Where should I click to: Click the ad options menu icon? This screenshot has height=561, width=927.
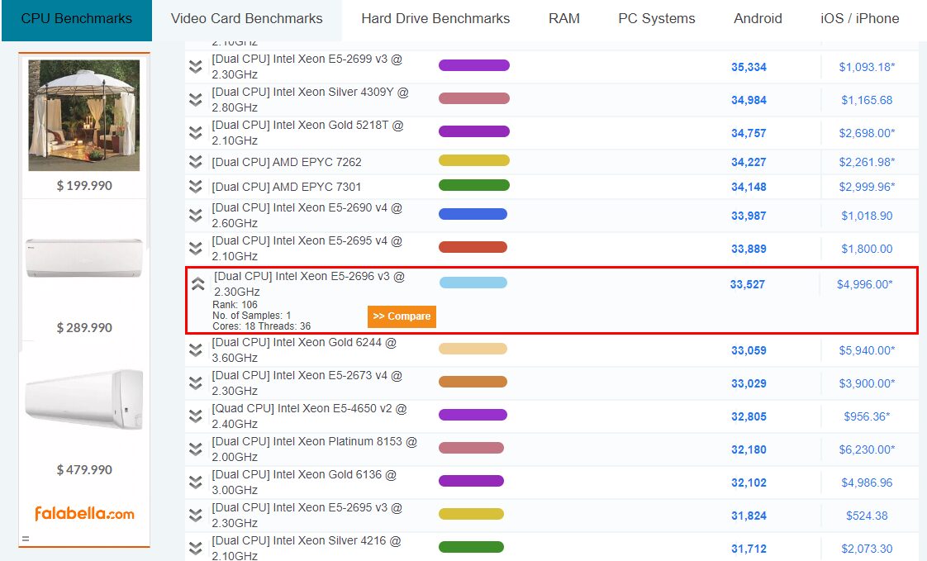(26, 539)
